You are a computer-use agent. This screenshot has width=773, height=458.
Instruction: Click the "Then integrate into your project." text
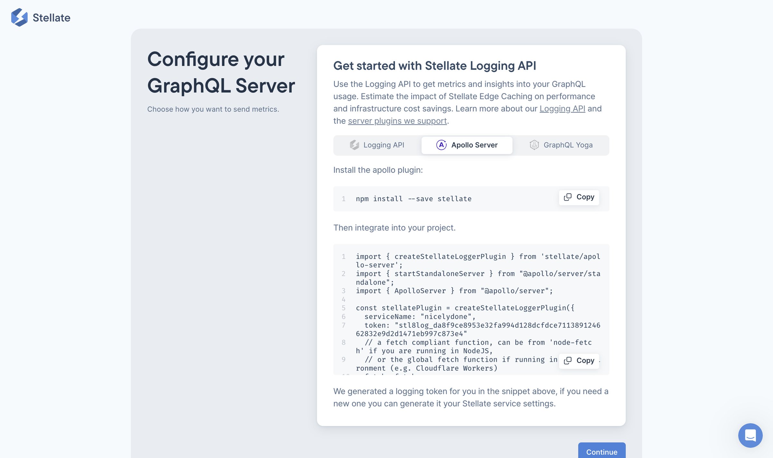(x=394, y=228)
